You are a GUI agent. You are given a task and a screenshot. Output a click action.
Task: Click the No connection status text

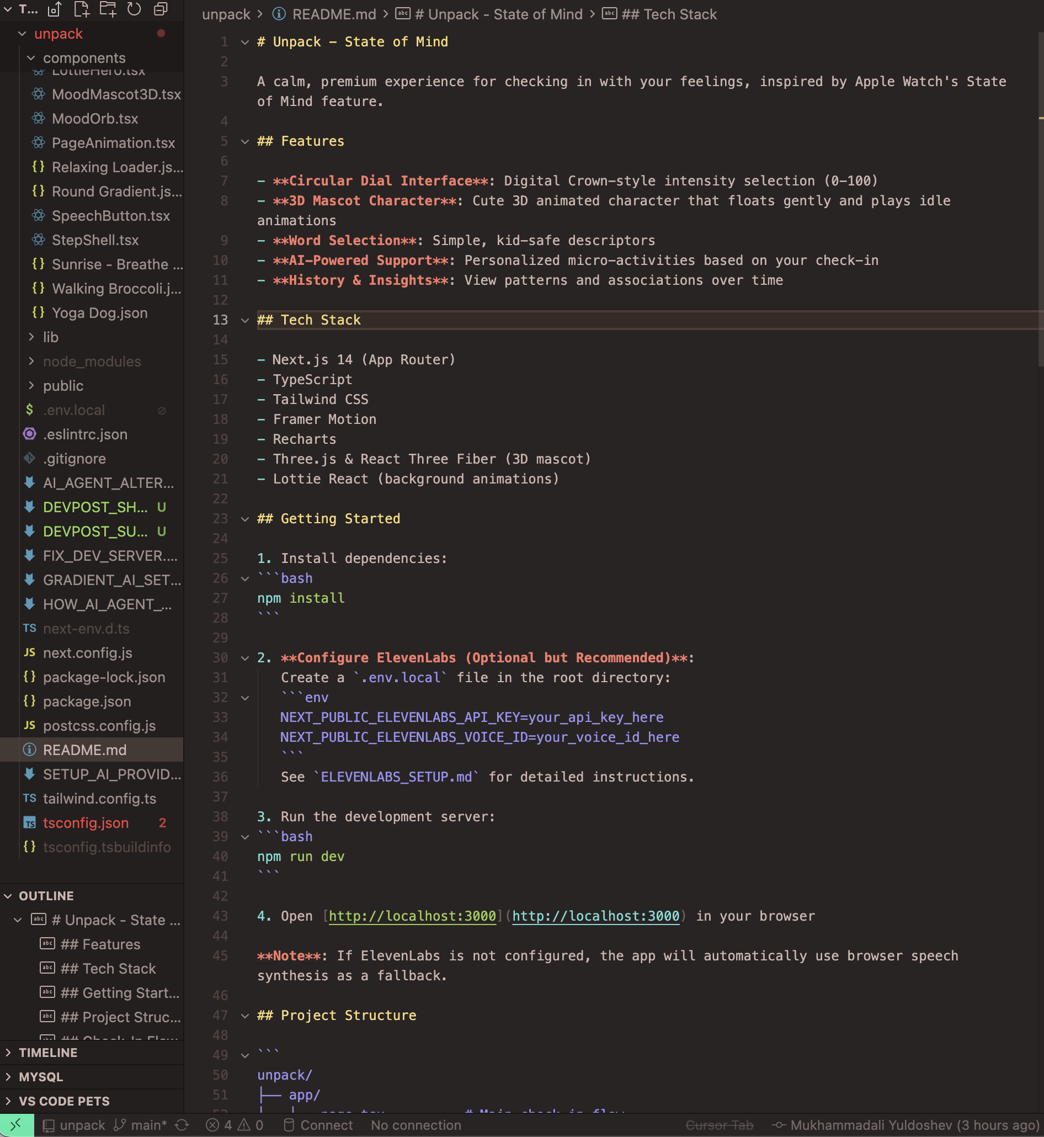tap(416, 1125)
